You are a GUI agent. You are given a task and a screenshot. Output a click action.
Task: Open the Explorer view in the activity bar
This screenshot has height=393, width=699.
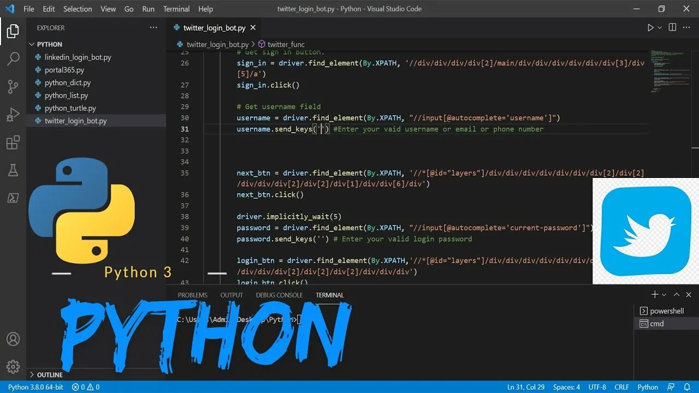pyautogui.click(x=13, y=32)
